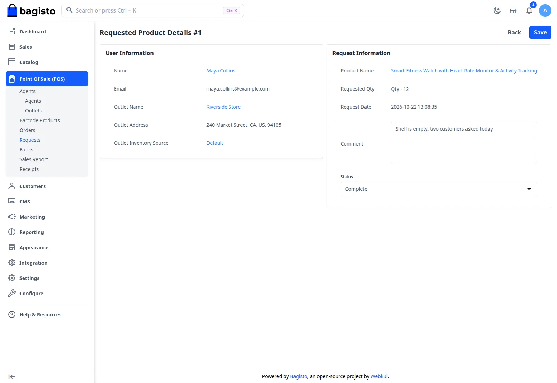The height and width of the screenshot is (383, 557).
Task: Save the requested product details
Action: click(x=540, y=32)
